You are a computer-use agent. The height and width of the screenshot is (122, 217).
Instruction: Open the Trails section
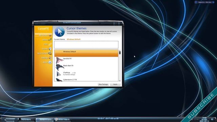coord(47,44)
